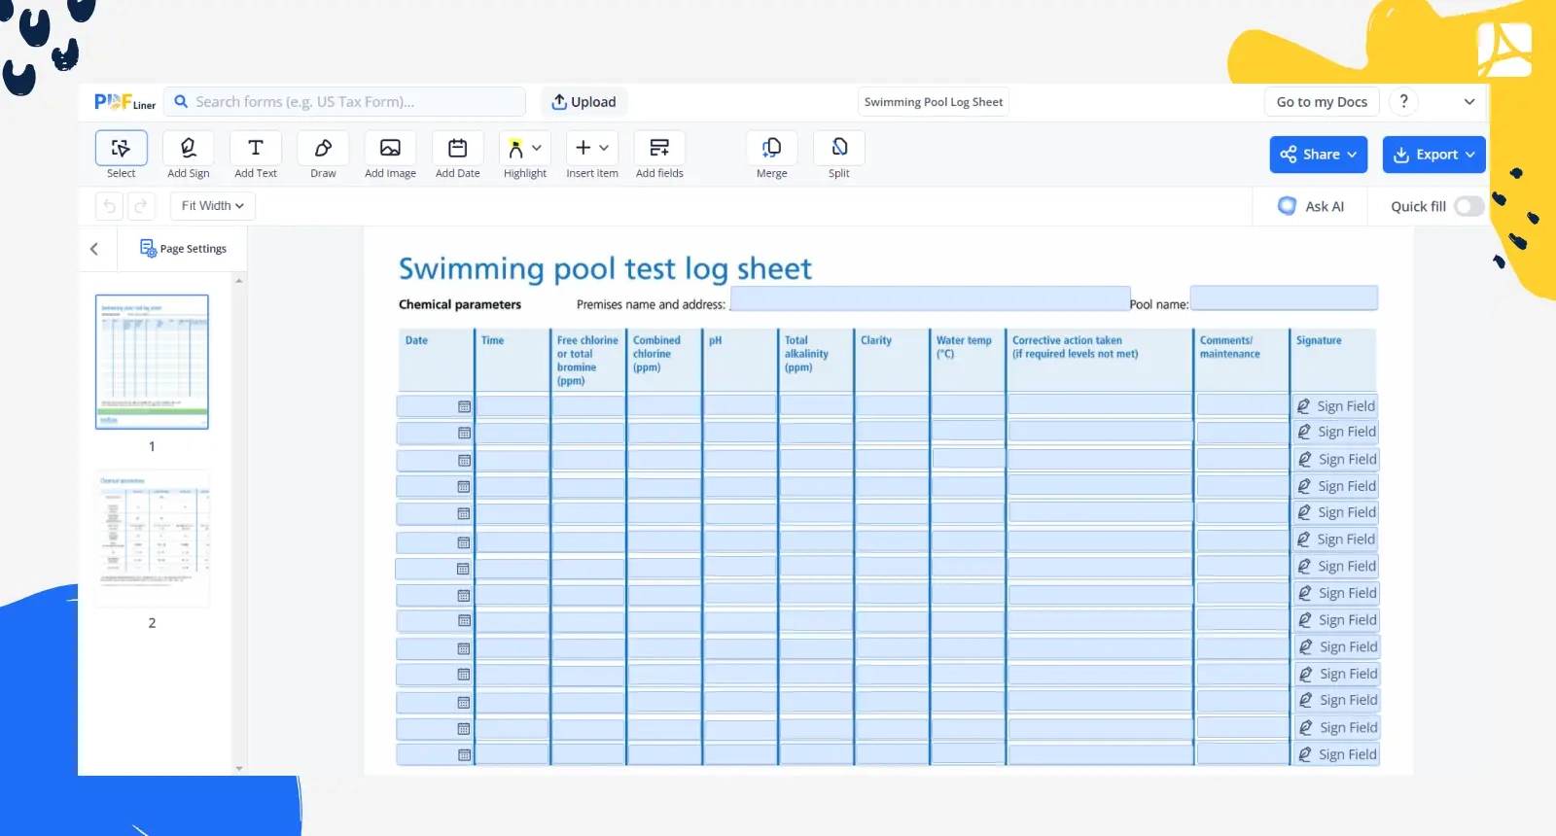
Task: Open the Fit Width zoom dropdown
Action: 212,206
